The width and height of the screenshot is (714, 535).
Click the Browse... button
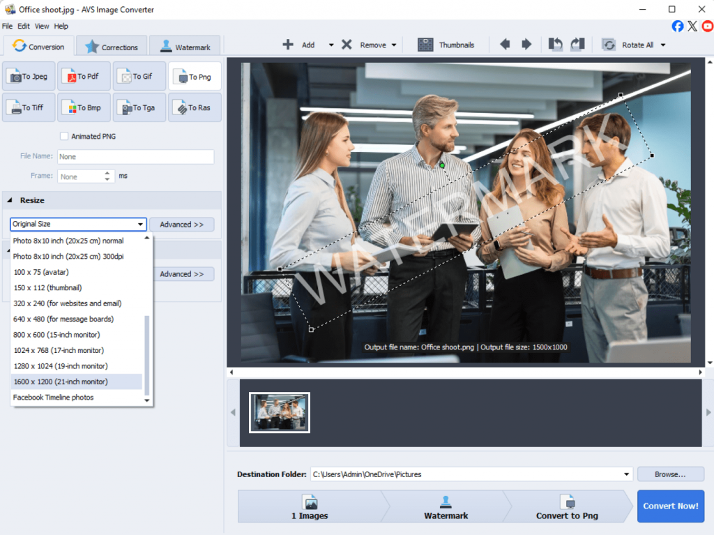[669, 474]
